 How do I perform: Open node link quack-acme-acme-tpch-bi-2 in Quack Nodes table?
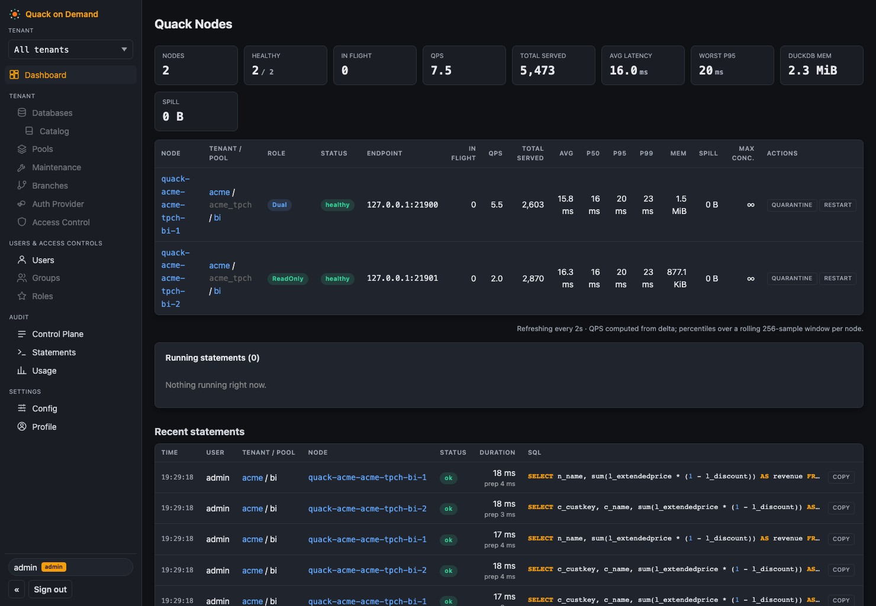pos(176,278)
